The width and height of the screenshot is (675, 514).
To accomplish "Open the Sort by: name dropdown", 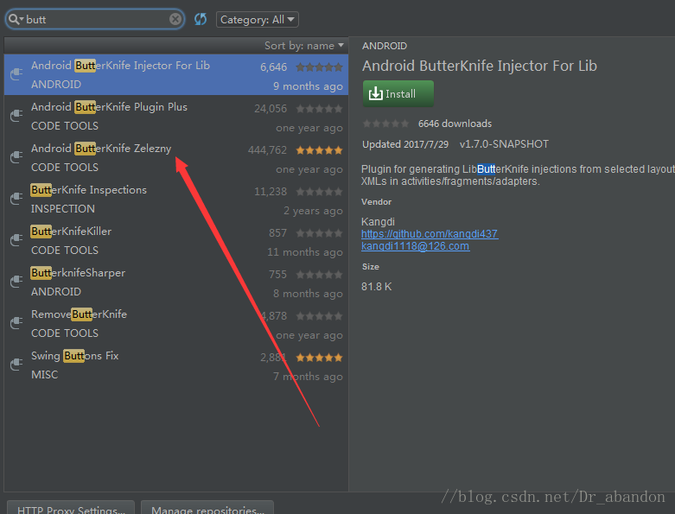I will point(304,46).
